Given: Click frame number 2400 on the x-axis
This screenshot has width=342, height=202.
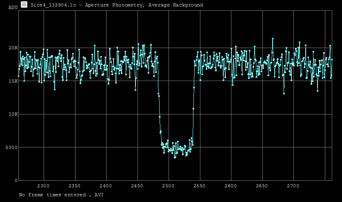Looking at the screenshot, I should click(106, 186).
